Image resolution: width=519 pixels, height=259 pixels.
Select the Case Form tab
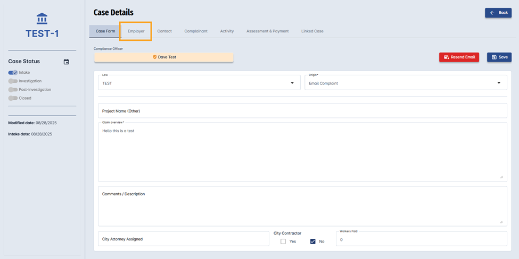coord(105,31)
